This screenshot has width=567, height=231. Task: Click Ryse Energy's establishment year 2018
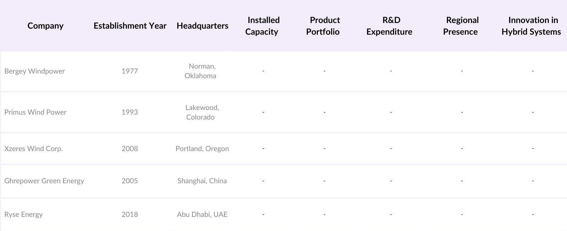pos(130,214)
